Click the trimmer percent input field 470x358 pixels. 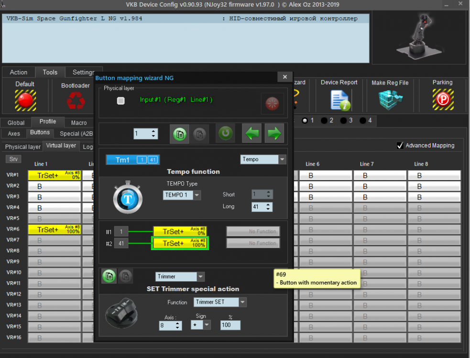230,325
